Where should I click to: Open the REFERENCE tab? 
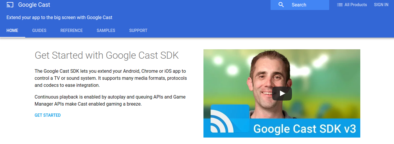pyautogui.click(x=72, y=31)
